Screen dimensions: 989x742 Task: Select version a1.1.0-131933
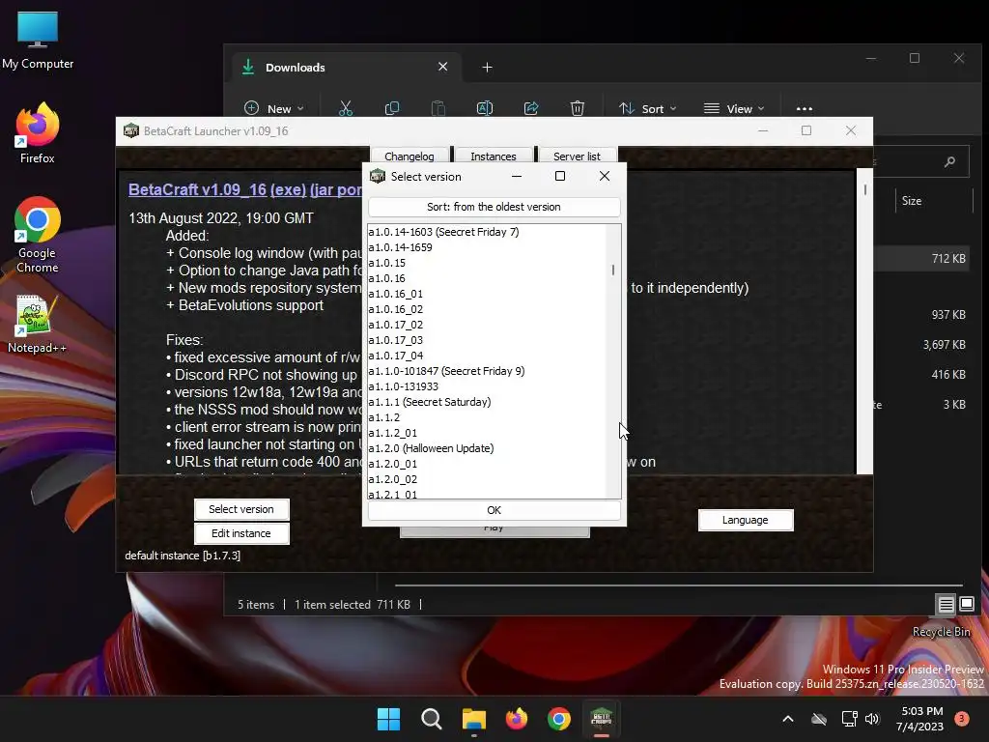pos(487,386)
